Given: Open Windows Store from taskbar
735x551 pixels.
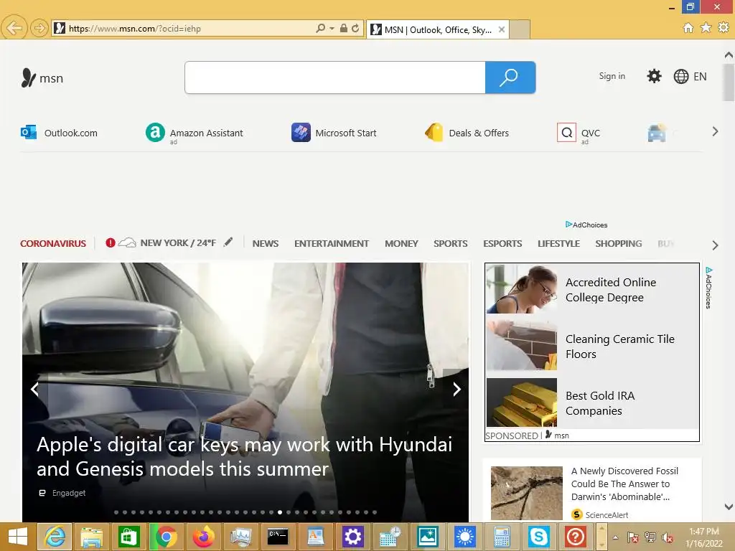Looking at the screenshot, I should 129,537.
